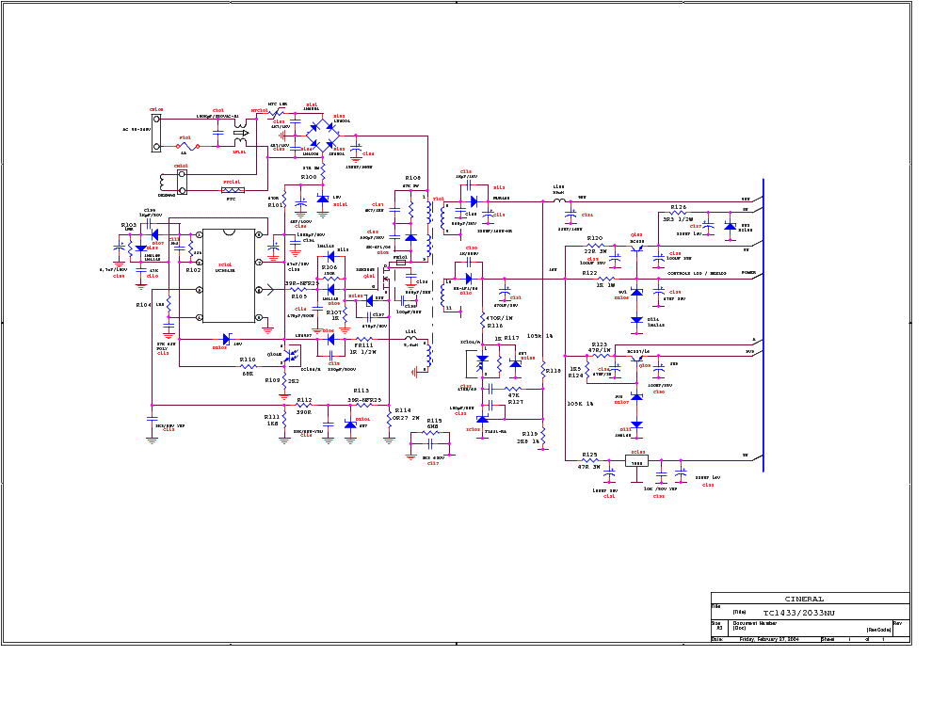Click the optocoupler LED beside R117
This screenshot has width=932, height=720.
[x=483, y=362]
